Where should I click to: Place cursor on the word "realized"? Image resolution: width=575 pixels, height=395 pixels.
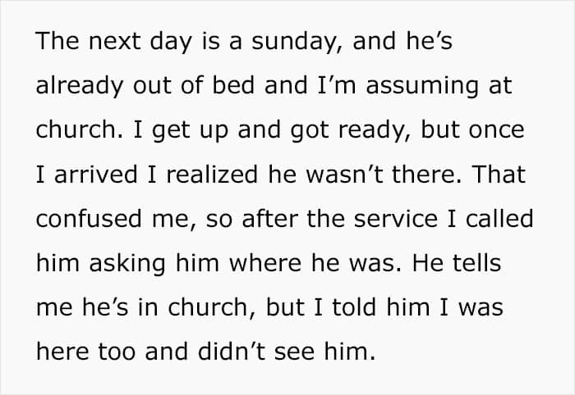coord(212,174)
